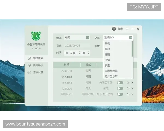Open the 选项设置 sidebar tab

(36, 72)
